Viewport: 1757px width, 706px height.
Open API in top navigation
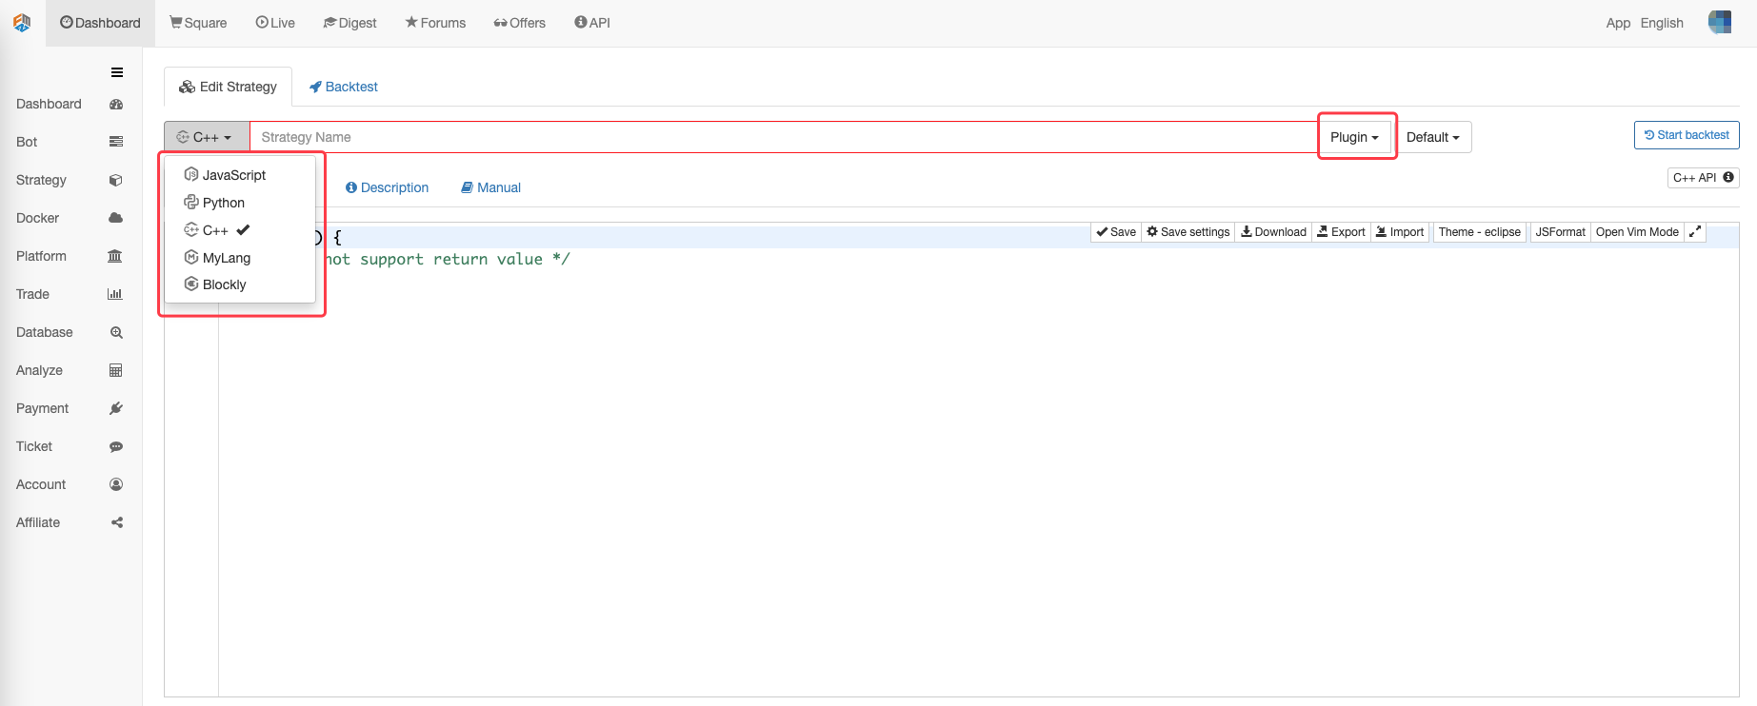592,23
